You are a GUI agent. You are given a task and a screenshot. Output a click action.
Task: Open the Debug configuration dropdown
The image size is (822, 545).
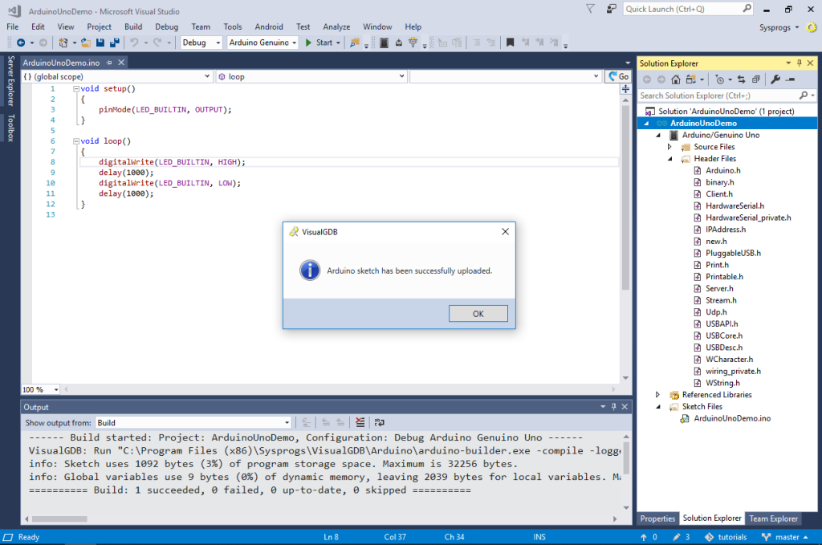click(201, 43)
